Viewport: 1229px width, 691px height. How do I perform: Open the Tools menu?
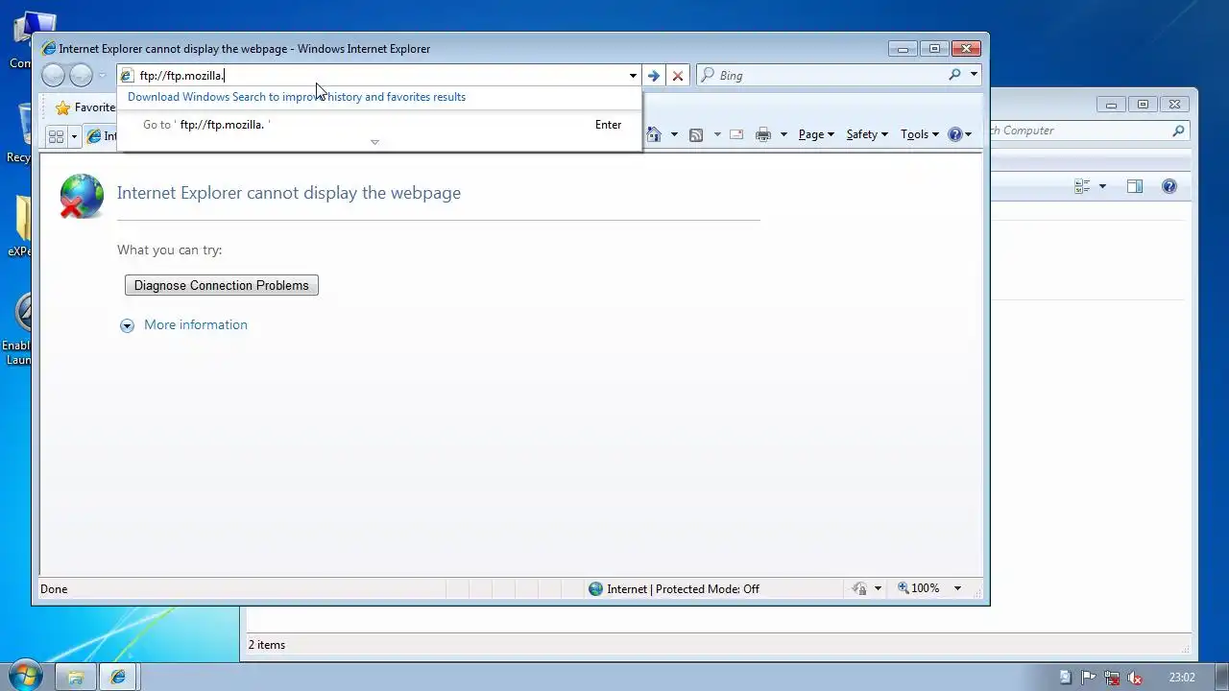tap(920, 134)
